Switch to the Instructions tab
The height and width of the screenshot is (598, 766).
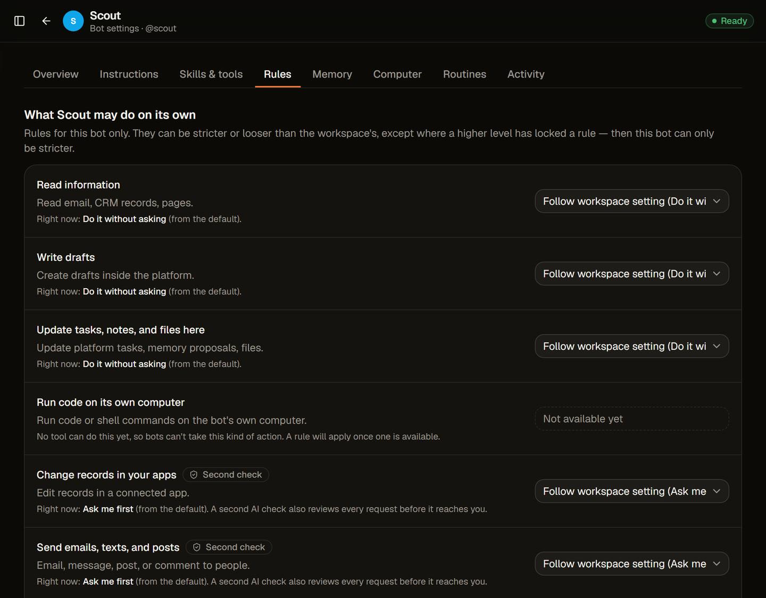pyautogui.click(x=129, y=74)
